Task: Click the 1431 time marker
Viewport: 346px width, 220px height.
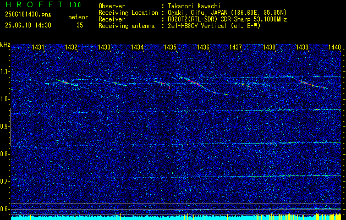Action: point(38,47)
